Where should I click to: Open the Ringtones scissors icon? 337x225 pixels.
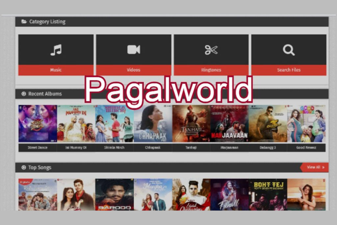point(211,50)
